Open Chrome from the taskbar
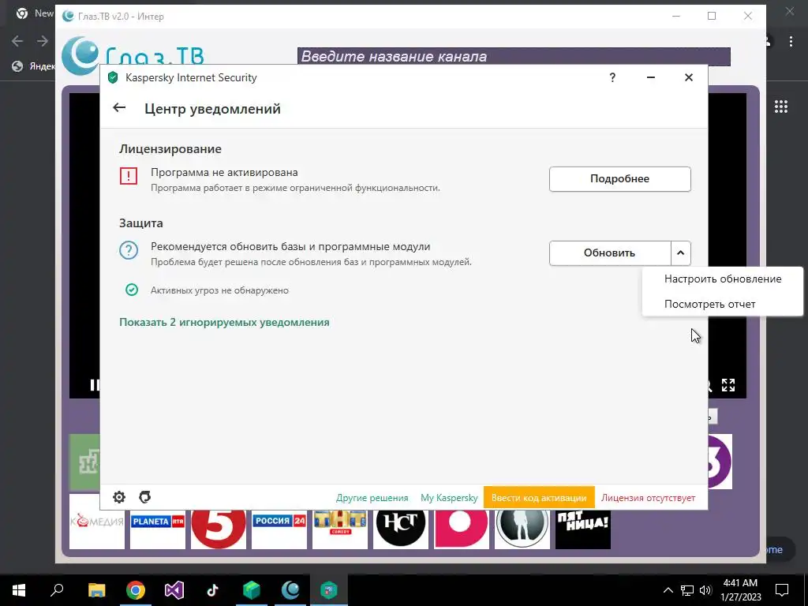Viewport: 808px width, 606px height. click(x=136, y=590)
